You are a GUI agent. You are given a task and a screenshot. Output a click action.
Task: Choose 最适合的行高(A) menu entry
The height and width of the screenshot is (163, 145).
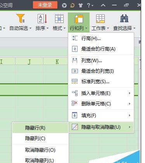(x=101, y=49)
